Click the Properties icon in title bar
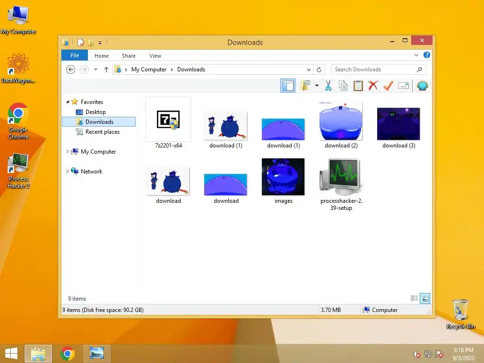This screenshot has height=363, width=484. point(80,42)
